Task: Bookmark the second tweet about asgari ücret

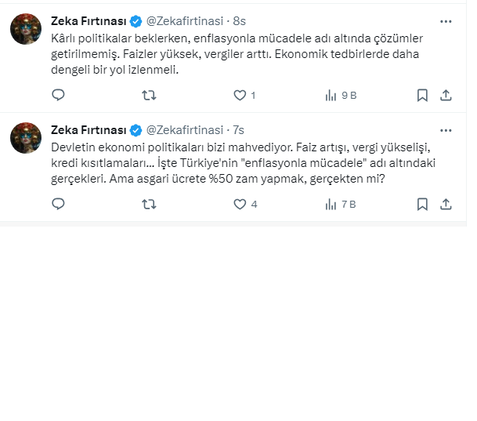Action: pyautogui.click(x=422, y=204)
